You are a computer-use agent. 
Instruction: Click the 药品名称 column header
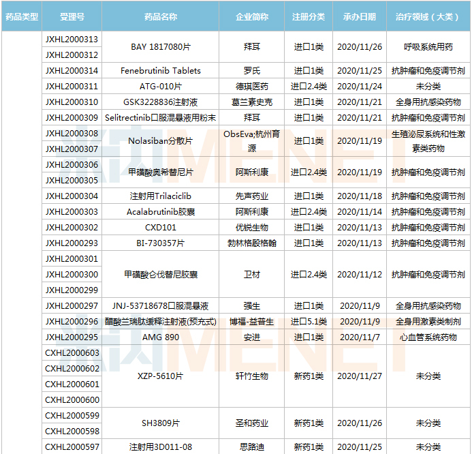[160, 16]
